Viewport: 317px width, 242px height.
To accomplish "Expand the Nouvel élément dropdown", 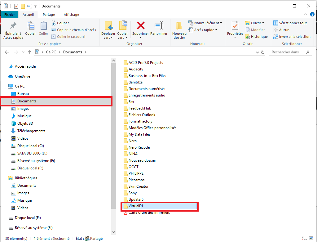I will pos(206,23).
